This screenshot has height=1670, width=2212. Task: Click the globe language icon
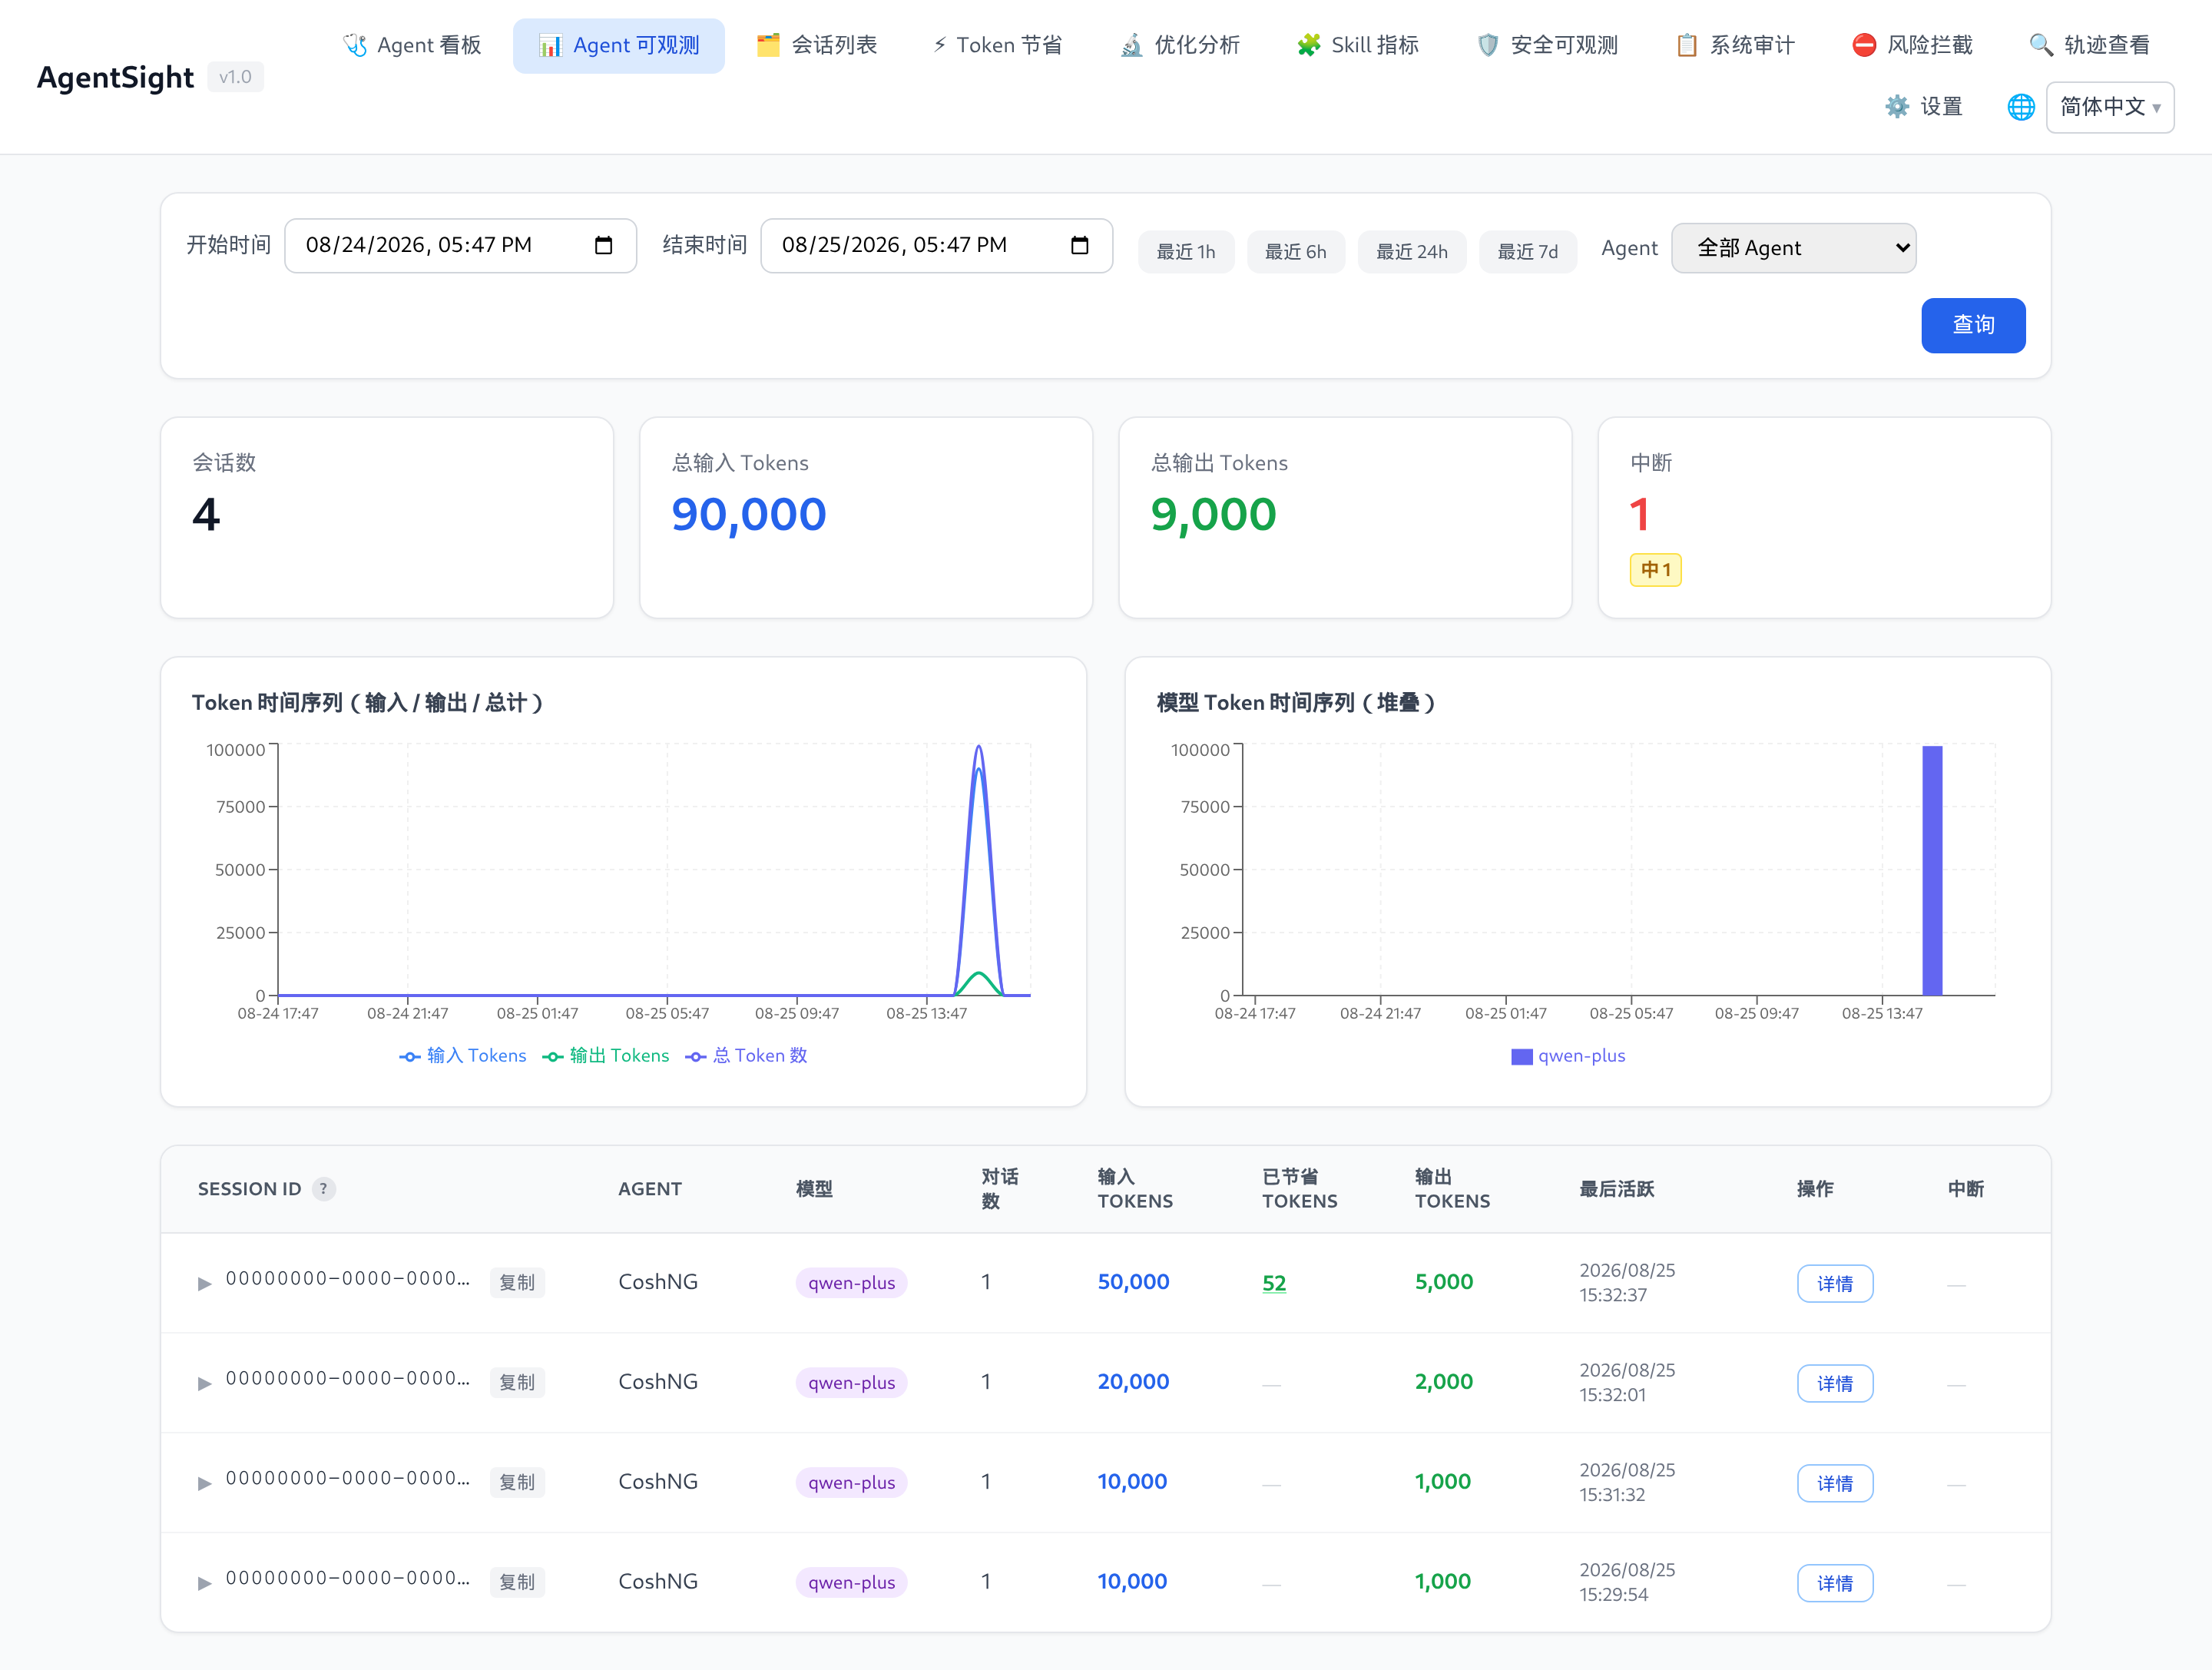tap(2021, 107)
